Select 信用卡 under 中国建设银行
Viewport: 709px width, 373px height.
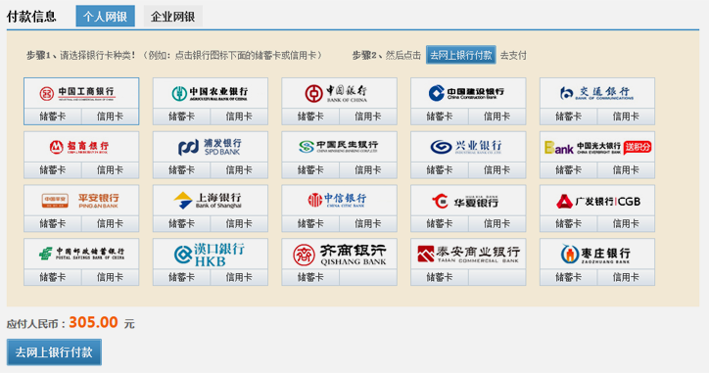click(496, 117)
